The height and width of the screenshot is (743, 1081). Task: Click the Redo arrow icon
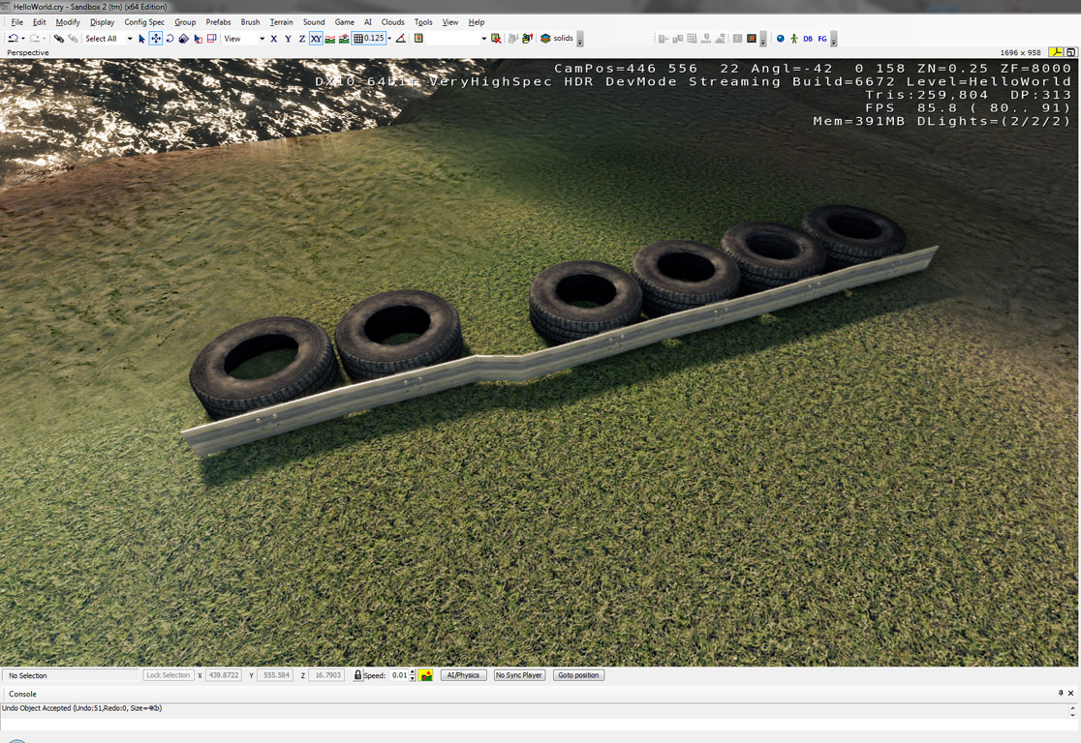click(34, 39)
